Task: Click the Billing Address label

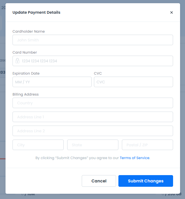Action: [26, 94]
